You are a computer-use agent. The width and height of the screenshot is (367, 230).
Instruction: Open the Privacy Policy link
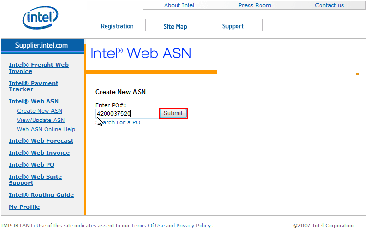pos(193,225)
